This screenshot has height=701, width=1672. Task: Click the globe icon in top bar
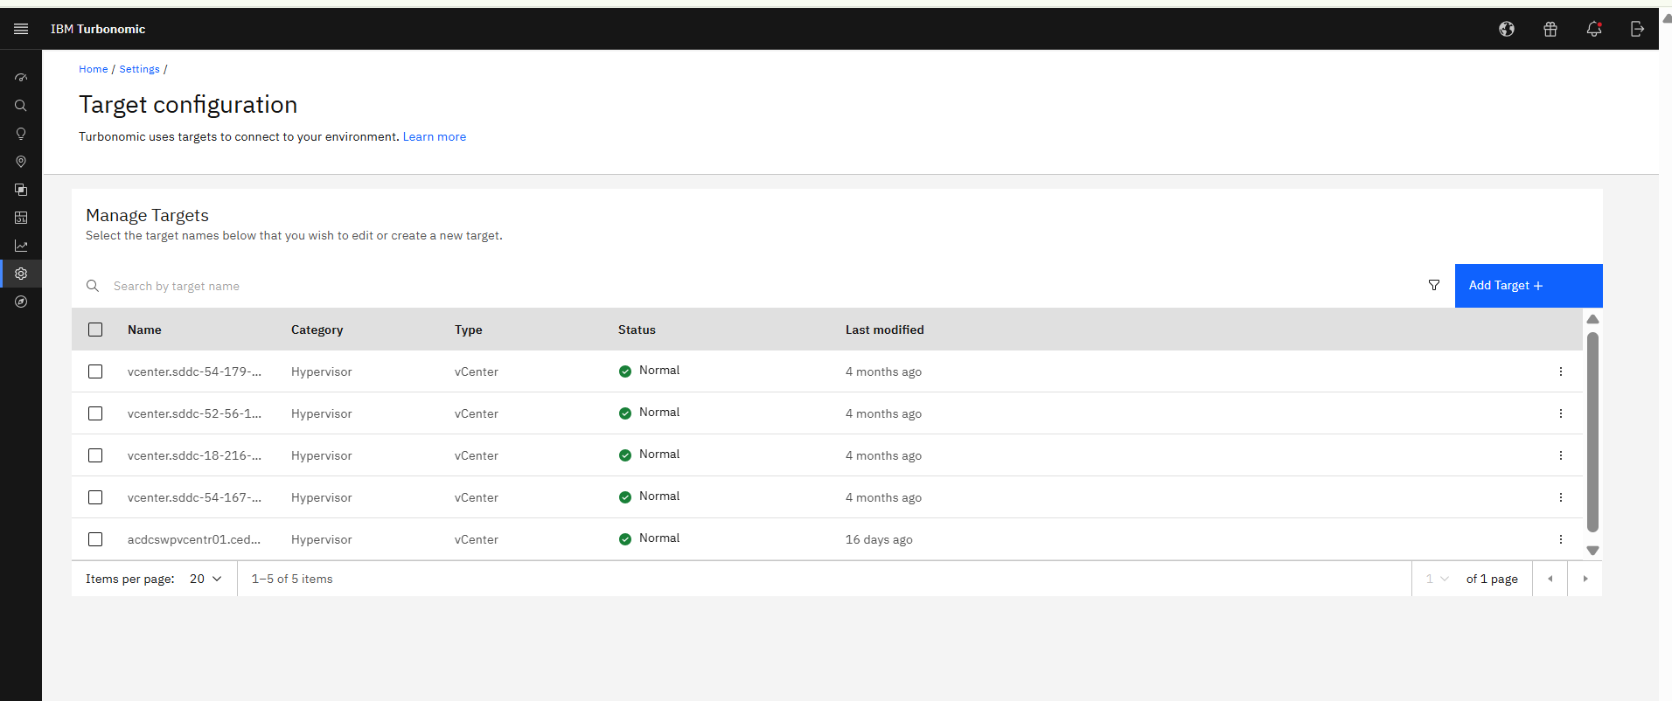click(1506, 29)
